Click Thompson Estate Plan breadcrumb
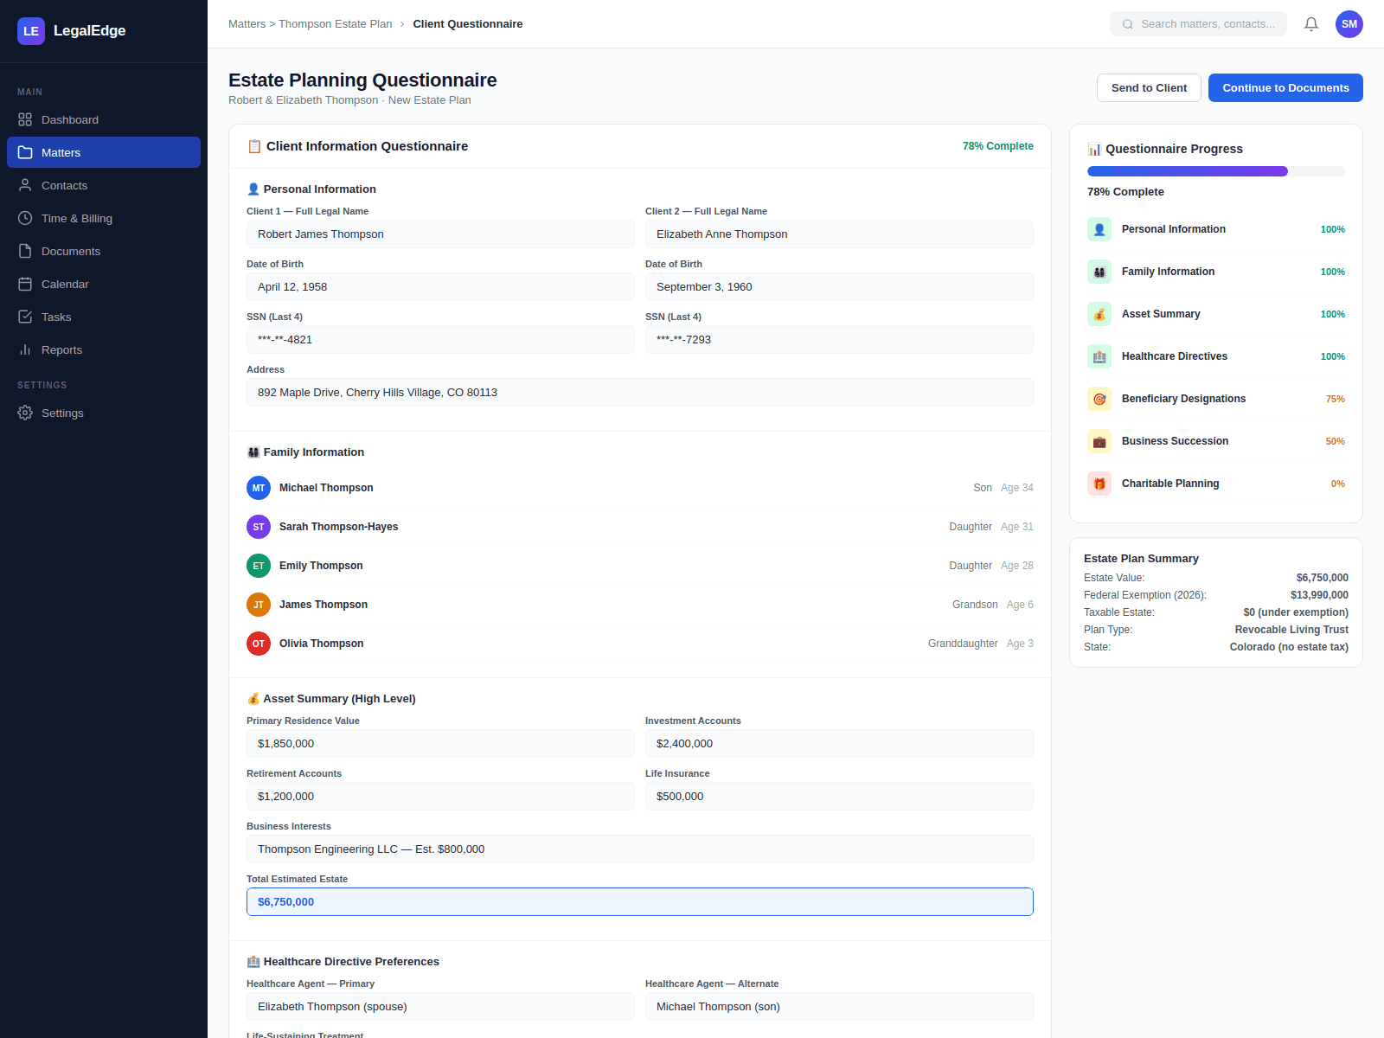 (335, 24)
